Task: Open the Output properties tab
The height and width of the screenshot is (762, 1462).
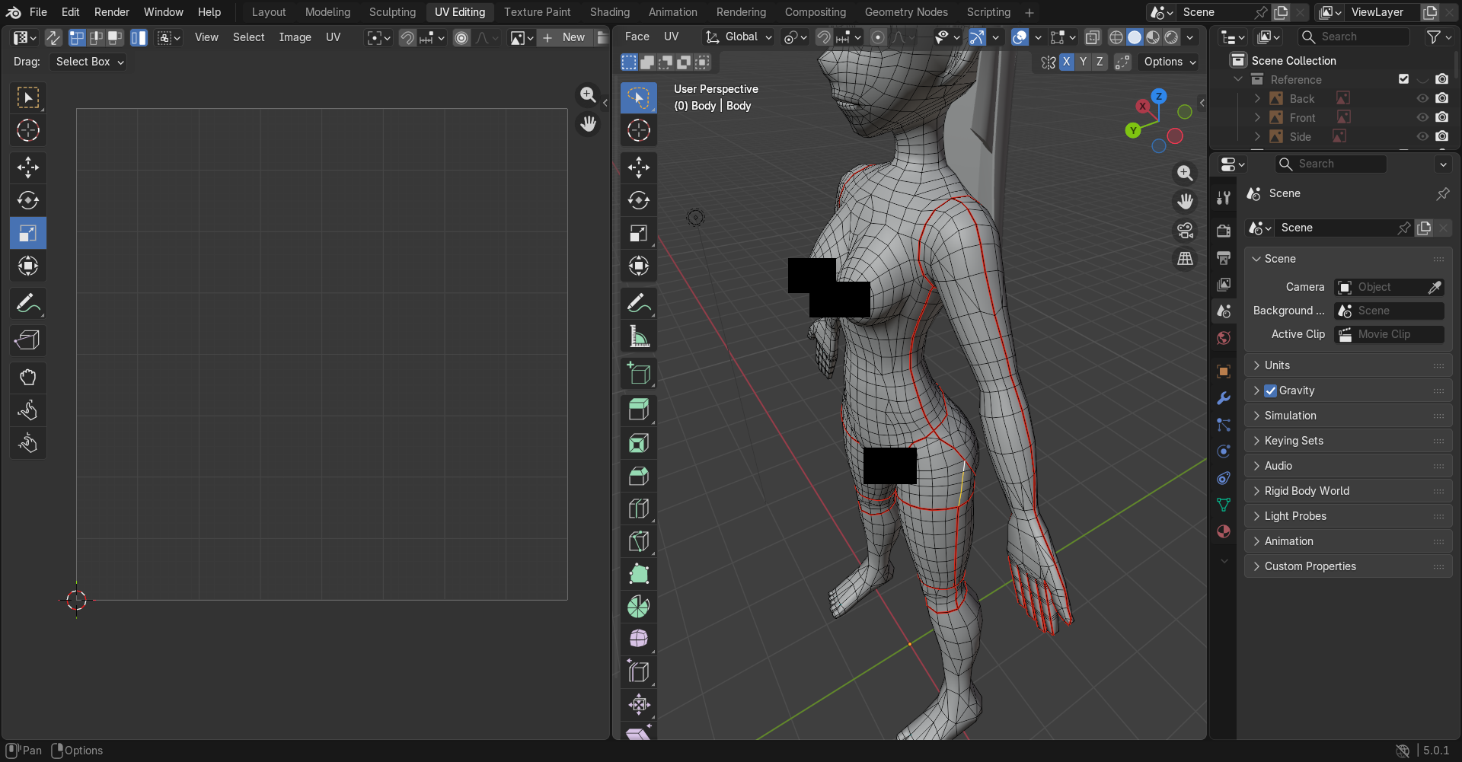Action: (1224, 258)
